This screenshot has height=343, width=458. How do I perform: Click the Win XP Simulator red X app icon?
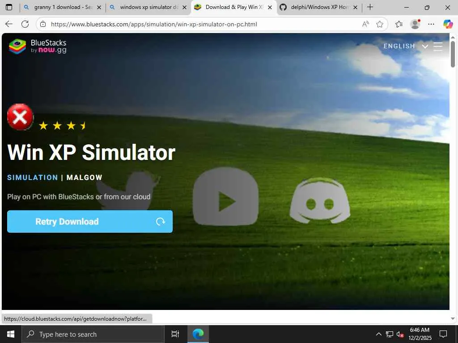20,117
